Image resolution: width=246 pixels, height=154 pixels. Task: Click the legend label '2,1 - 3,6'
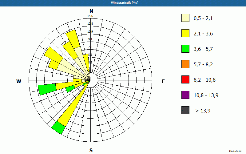coord(203,34)
